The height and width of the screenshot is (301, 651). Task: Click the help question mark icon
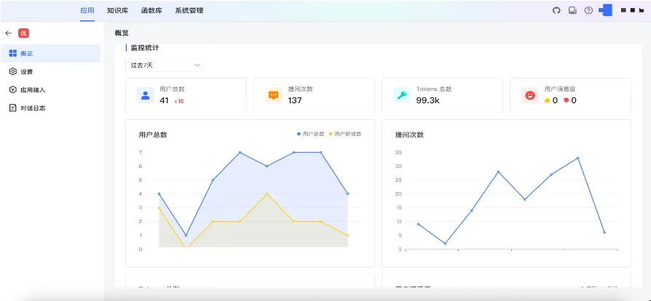click(588, 11)
